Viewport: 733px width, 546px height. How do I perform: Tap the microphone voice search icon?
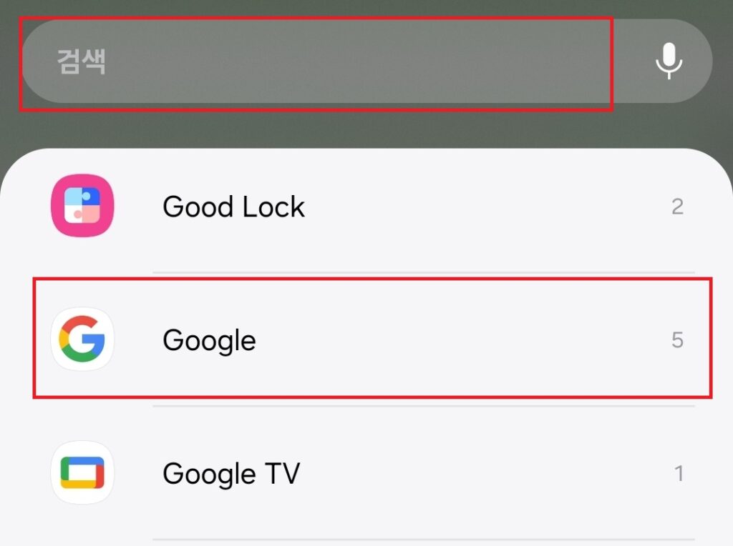point(669,61)
